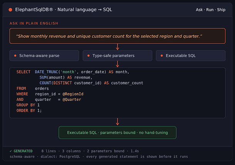Click the plain English question input box
Screen dimensions: 235x165
(x=117, y=36)
